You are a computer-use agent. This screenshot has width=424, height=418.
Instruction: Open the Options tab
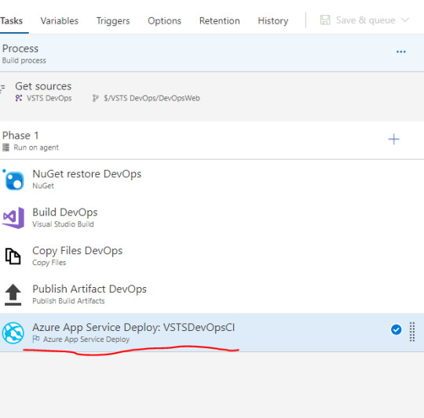(x=164, y=21)
